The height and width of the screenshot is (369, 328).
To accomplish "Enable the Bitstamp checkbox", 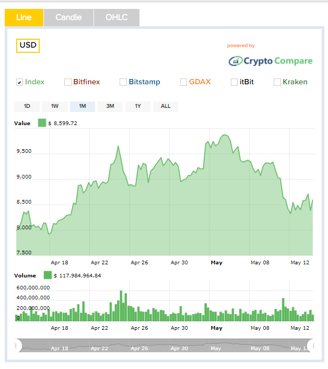I will (x=123, y=82).
